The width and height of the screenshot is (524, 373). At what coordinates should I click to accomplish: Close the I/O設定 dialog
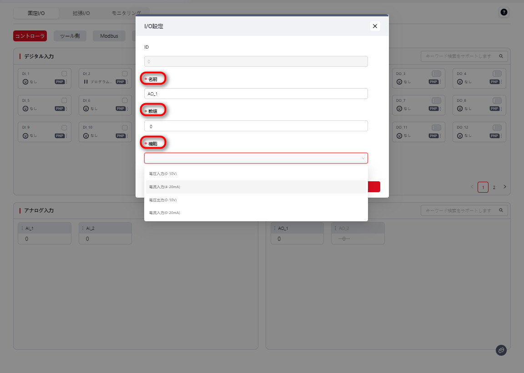click(x=375, y=26)
